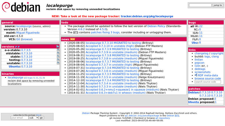Open the copyright link

[217, 53]
